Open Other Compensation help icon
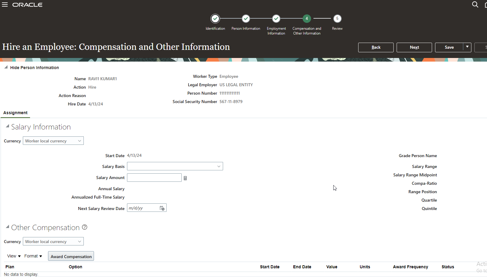The image size is (487, 277). click(85, 227)
